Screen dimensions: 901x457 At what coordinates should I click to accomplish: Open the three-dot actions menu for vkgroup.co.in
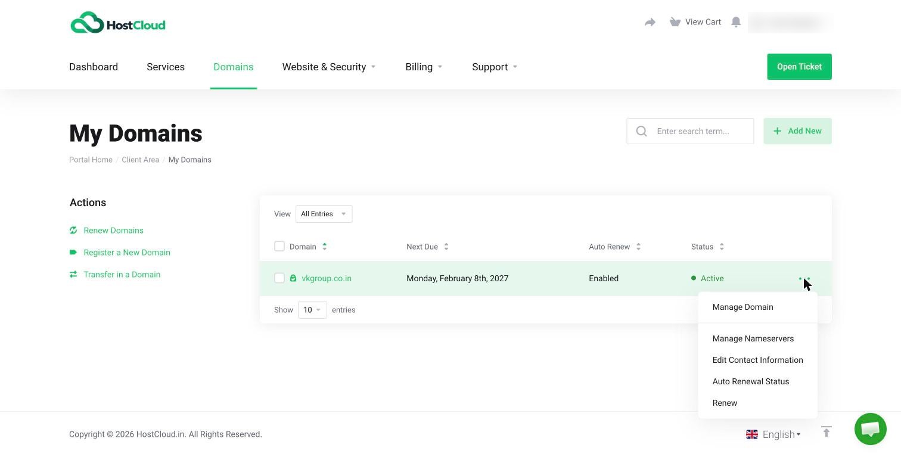click(x=804, y=278)
